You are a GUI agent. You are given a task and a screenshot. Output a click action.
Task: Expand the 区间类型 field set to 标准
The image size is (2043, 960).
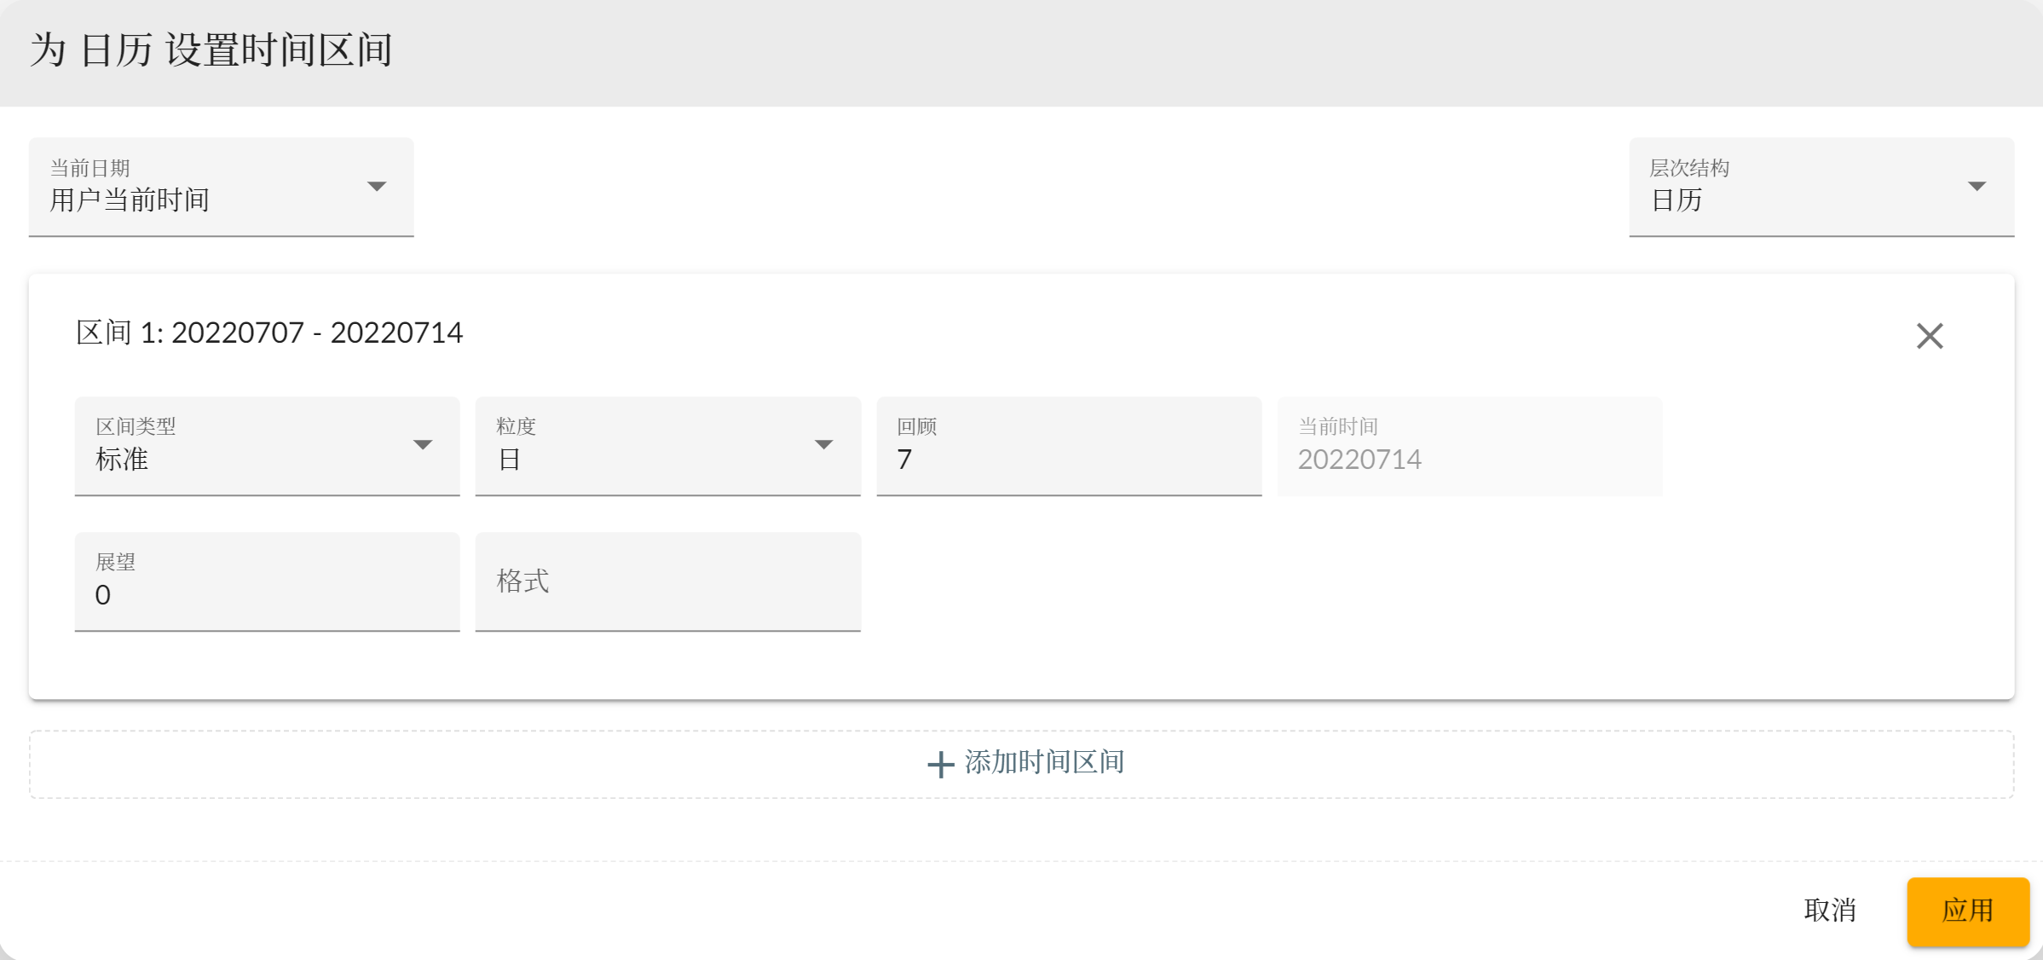[x=247, y=447]
